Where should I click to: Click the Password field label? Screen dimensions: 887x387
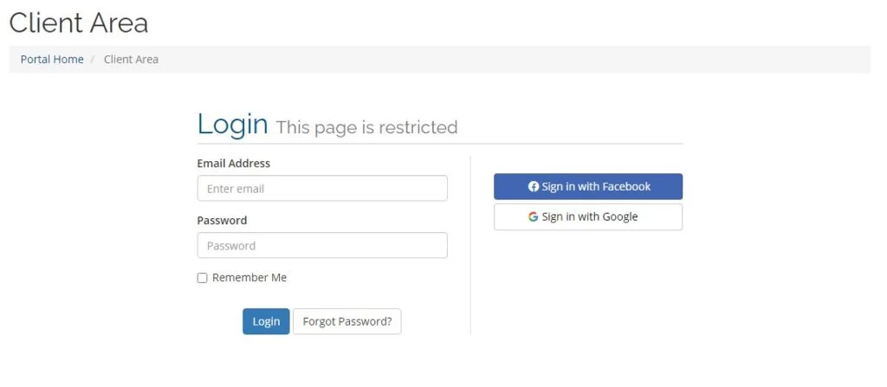222,221
